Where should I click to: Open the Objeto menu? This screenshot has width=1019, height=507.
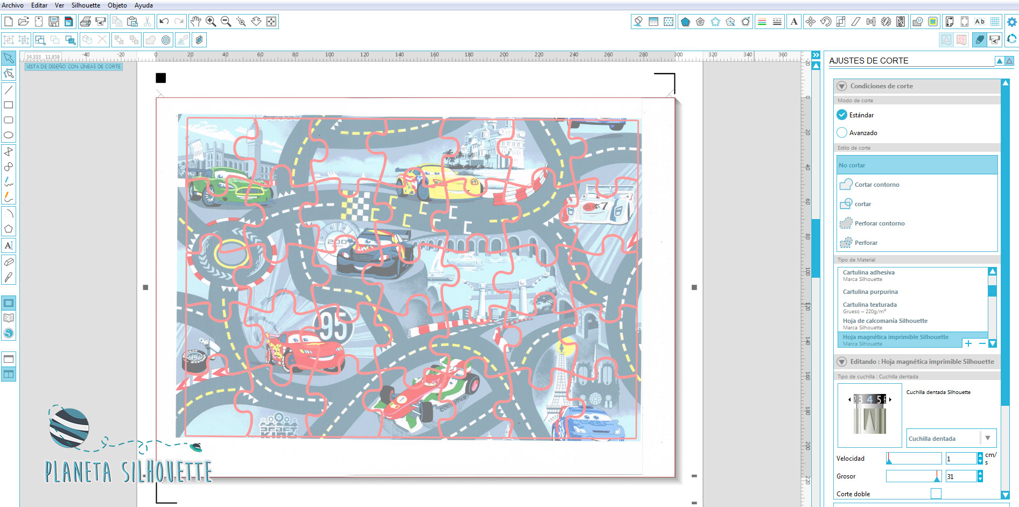click(x=117, y=5)
